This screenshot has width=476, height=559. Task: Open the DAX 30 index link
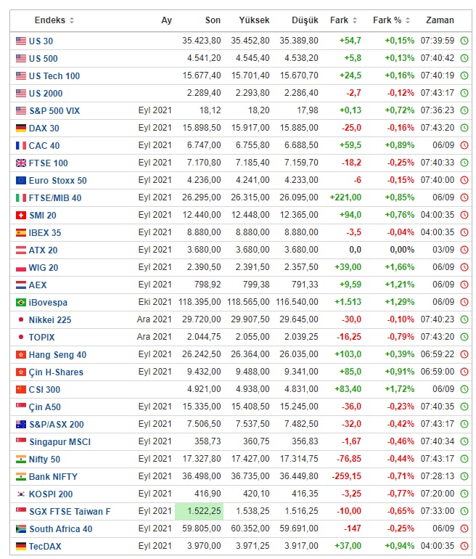pos(44,128)
